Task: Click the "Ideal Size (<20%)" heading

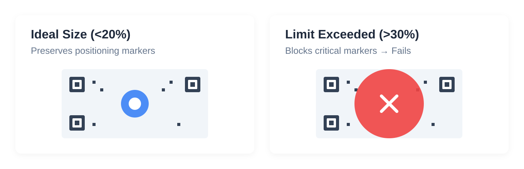Action: click(x=81, y=35)
